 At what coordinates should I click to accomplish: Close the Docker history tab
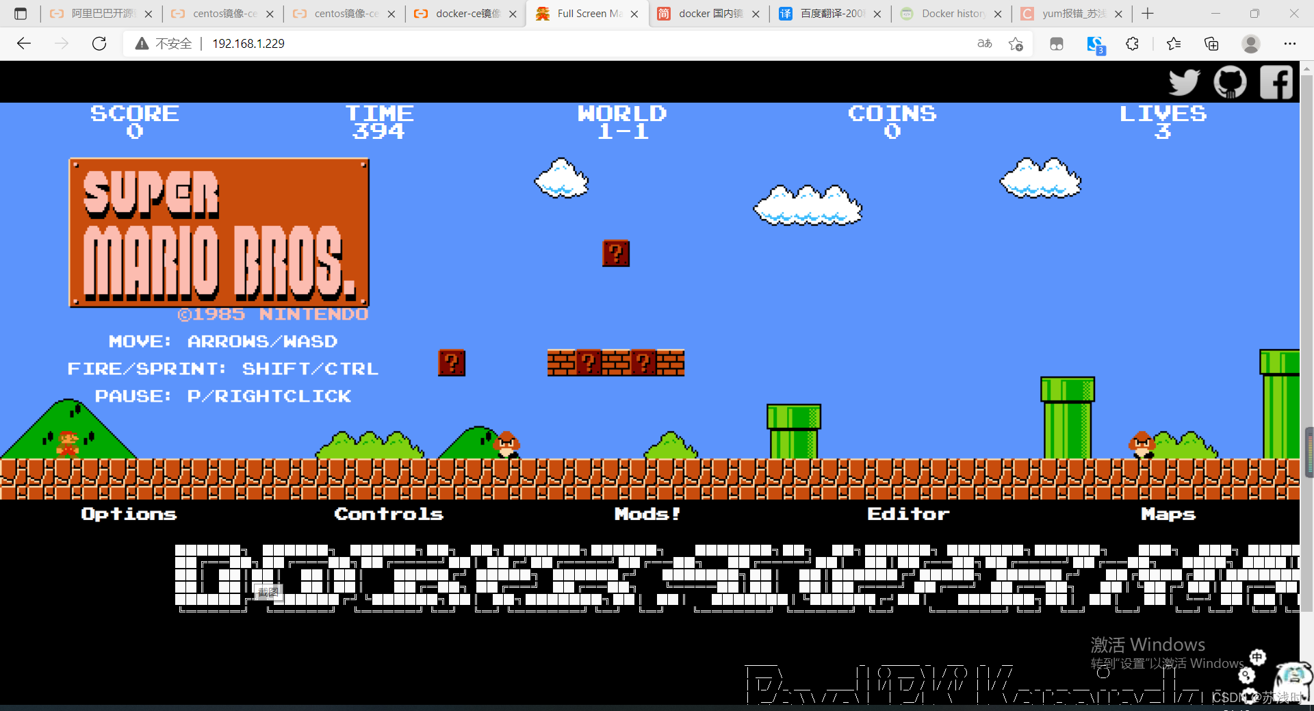tap(998, 14)
